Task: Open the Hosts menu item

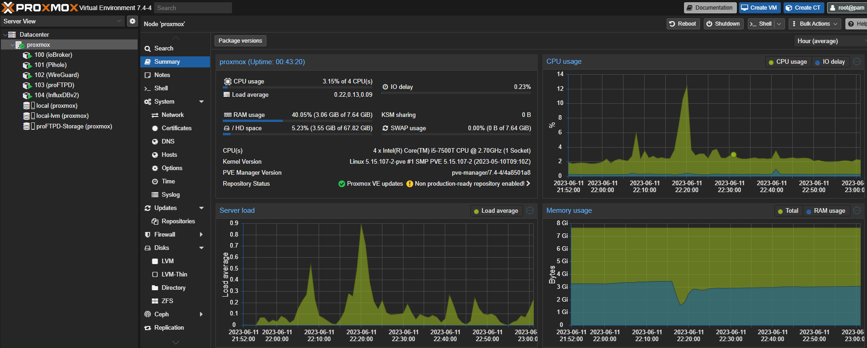Action: [x=175, y=155]
